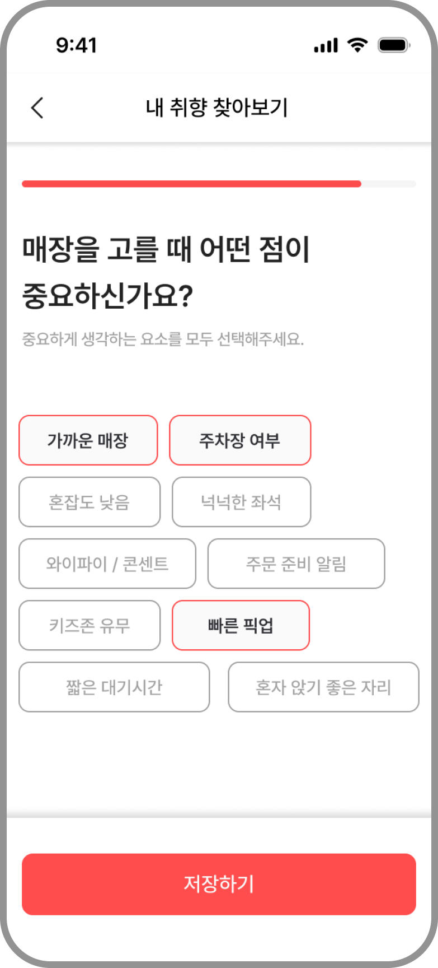Tap the back arrow icon
The image size is (438, 968).
pyautogui.click(x=37, y=108)
